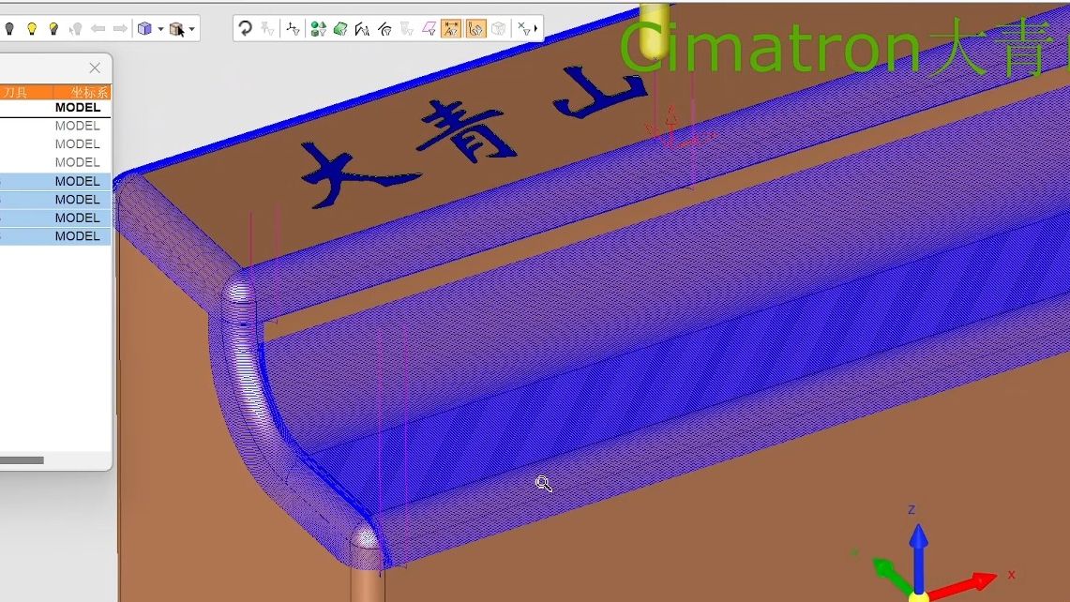Click the green solid bodies filter icon
The height and width of the screenshot is (602, 1070).
click(318, 29)
